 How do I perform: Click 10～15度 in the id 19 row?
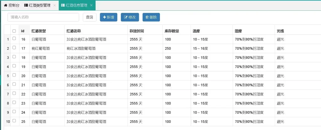pos(200,67)
